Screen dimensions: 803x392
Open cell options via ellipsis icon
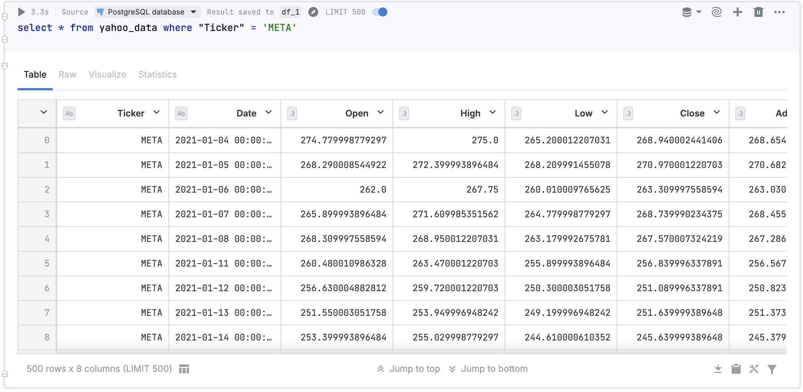coord(779,12)
